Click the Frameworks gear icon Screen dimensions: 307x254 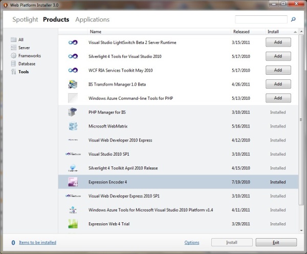coord(13,56)
